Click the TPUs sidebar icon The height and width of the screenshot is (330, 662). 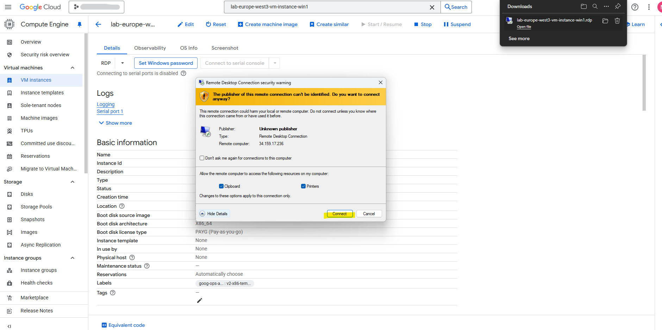click(x=10, y=131)
